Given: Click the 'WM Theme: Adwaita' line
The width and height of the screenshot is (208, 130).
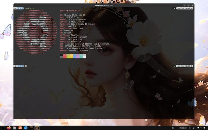Looking at the screenshot, I should click(x=69, y=35).
